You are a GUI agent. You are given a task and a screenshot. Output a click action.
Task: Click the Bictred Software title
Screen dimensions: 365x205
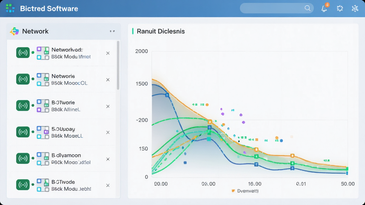pos(49,9)
